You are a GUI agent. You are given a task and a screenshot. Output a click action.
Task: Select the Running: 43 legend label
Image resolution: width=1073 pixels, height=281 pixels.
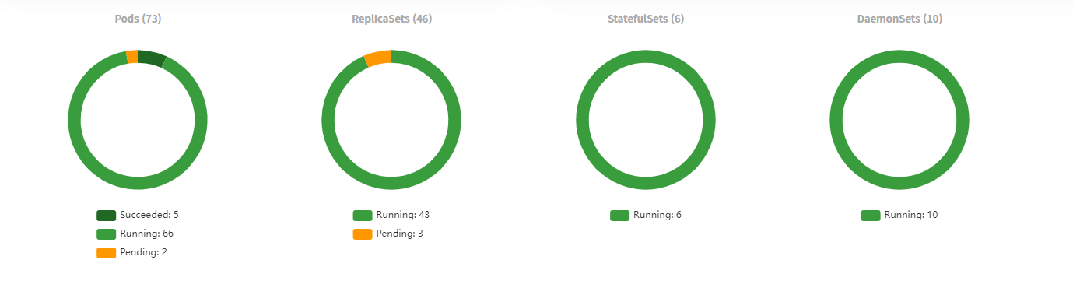click(x=400, y=215)
